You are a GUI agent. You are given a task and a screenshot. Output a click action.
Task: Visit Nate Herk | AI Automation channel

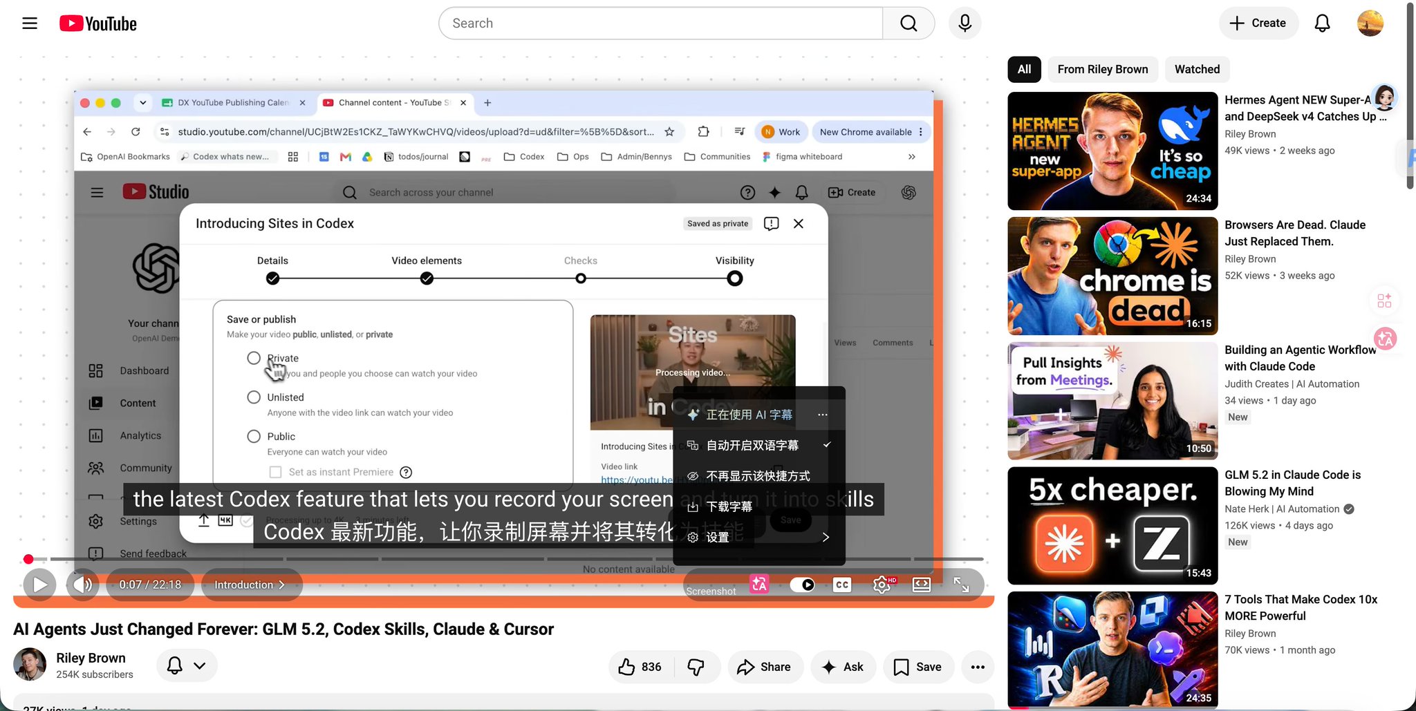pyautogui.click(x=1282, y=509)
